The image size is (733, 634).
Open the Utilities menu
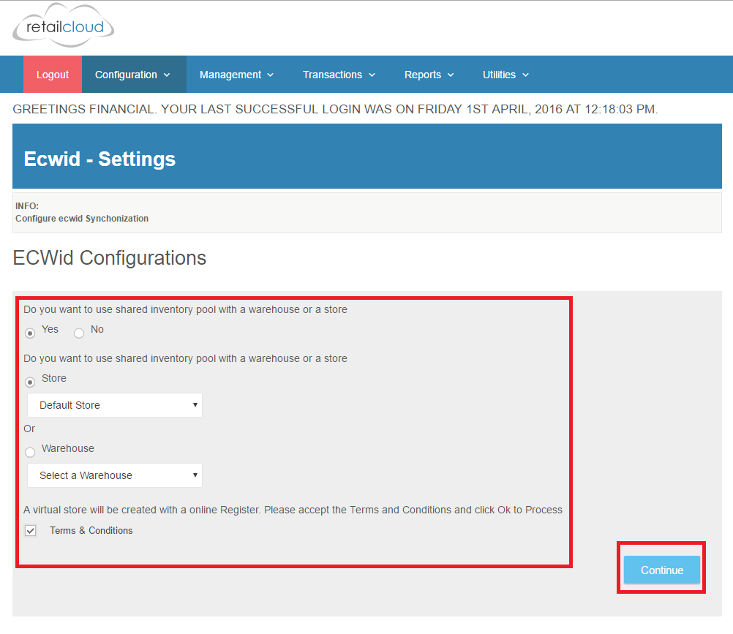pyautogui.click(x=505, y=75)
